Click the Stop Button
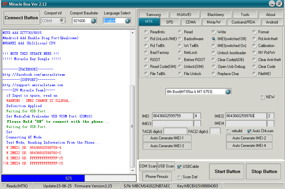This screenshot has height=189, width=285. click(x=264, y=171)
